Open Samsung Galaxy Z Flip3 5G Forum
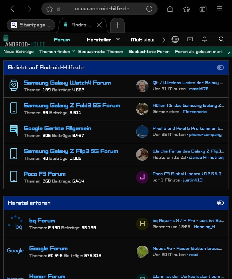232x279 pixels. pos(71,151)
